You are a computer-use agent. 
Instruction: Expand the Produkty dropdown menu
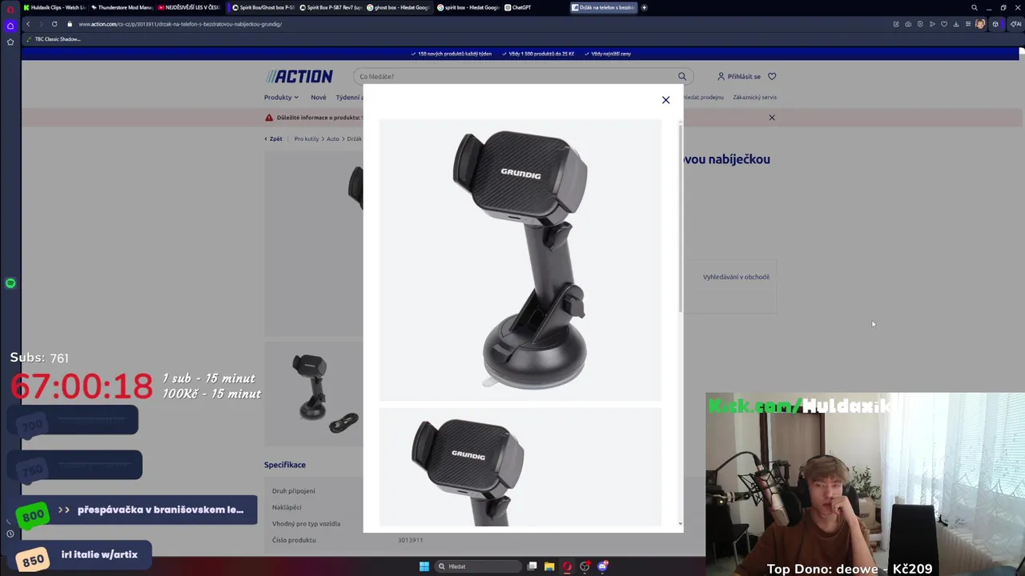(281, 97)
